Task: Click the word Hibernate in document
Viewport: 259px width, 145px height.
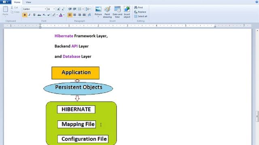Action: click(64, 36)
